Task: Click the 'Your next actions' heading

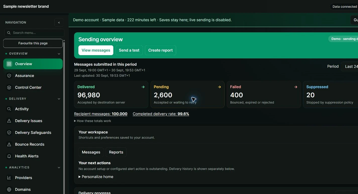Action: tap(94, 163)
